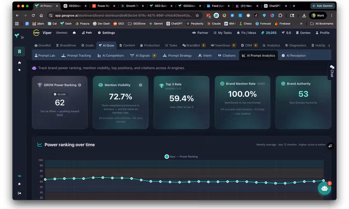The image size is (349, 209).
Task: Open the Partner link
Action: 200,33
